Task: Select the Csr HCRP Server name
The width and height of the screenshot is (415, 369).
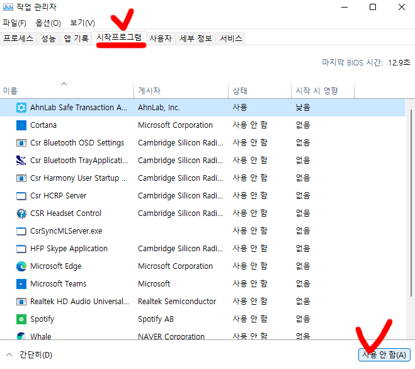Action: pos(58,196)
